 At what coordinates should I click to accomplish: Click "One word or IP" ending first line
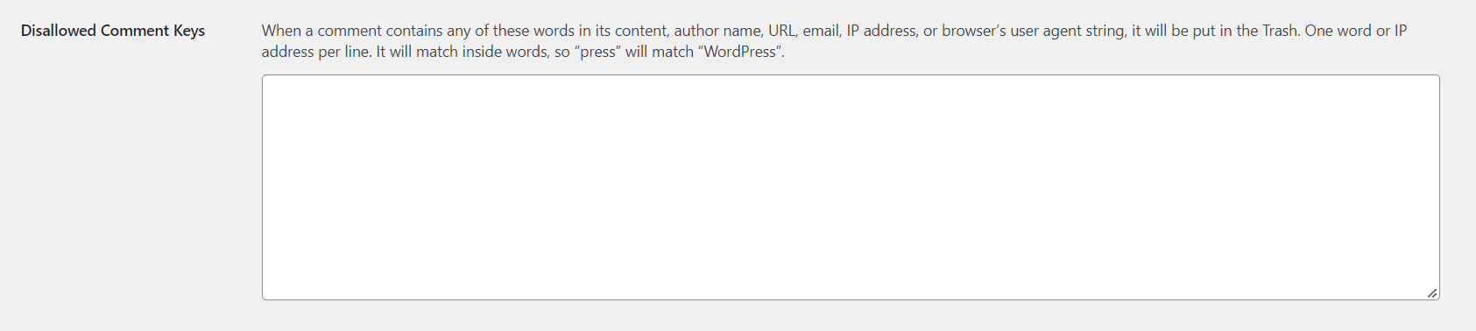click(1356, 31)
